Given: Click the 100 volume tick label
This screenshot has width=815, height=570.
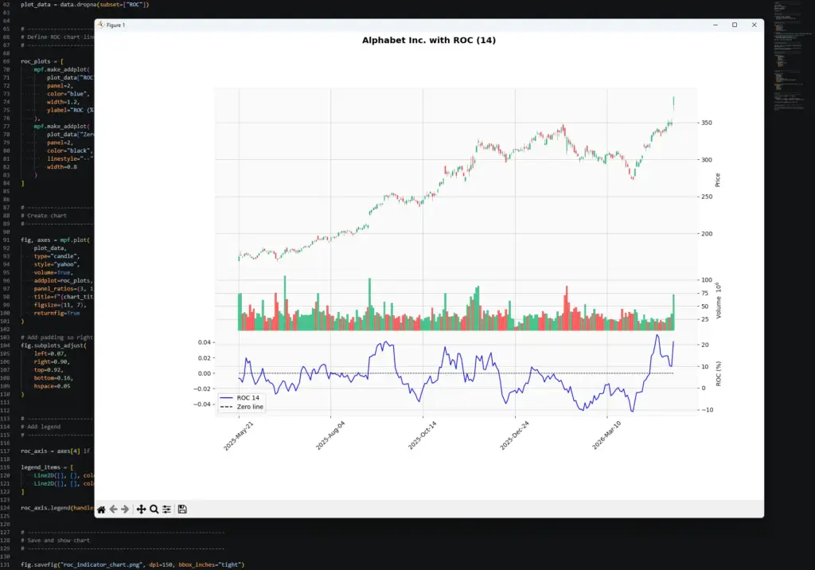Looking at the screenshot, I should point(707,279).
